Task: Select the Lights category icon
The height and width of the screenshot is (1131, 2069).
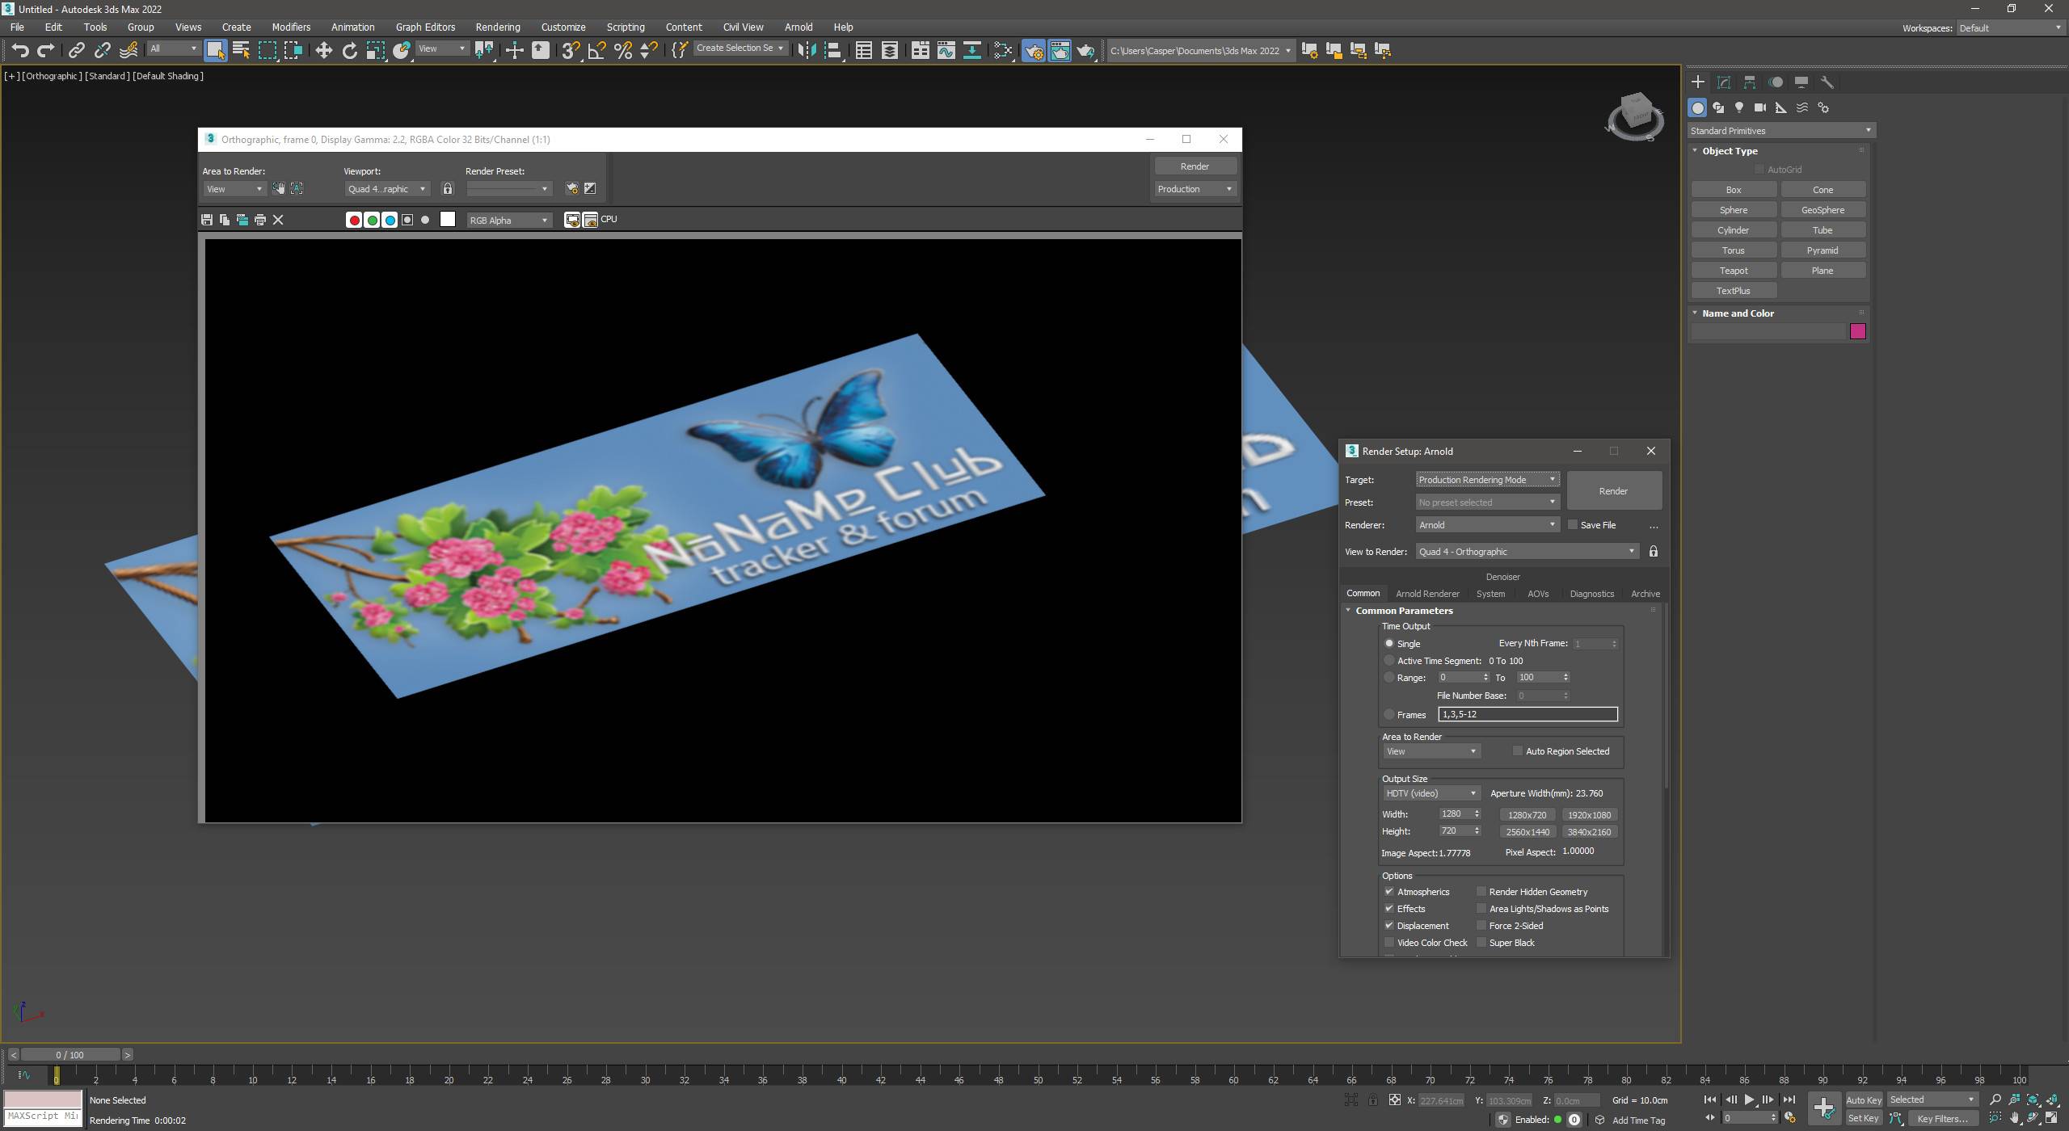Action: tap(1739, 107)
